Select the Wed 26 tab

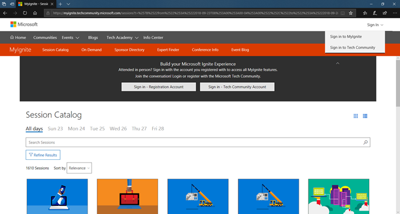118,129
